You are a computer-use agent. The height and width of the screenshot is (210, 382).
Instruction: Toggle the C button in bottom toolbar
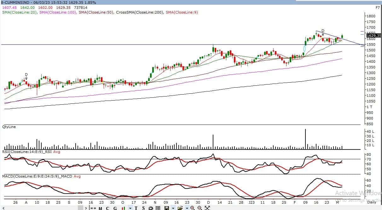coord(108,208)
